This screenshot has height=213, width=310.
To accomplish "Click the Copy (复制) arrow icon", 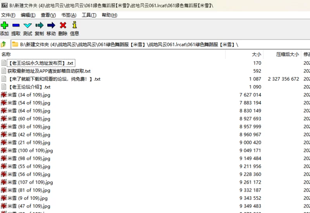I will click(40, 25).
